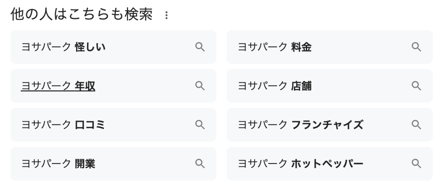This screenshot has width=438, height=188.
Task: Open the underlined ヨサパーク 年収 link
Action: (x=58, y=86)
